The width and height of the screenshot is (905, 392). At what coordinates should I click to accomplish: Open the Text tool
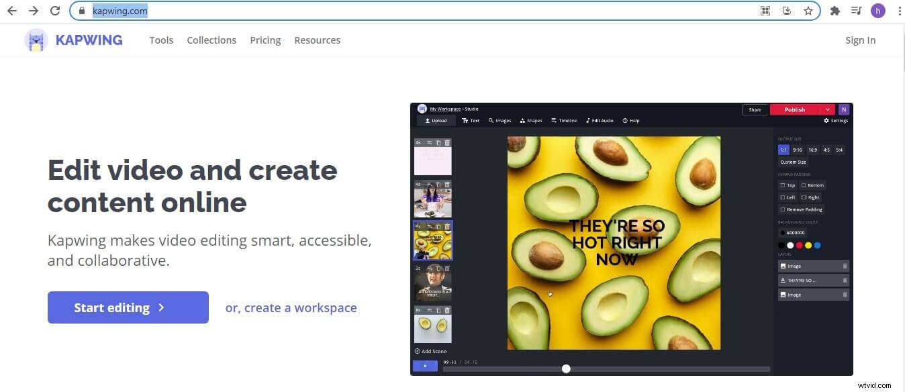[x=472, y=120]
